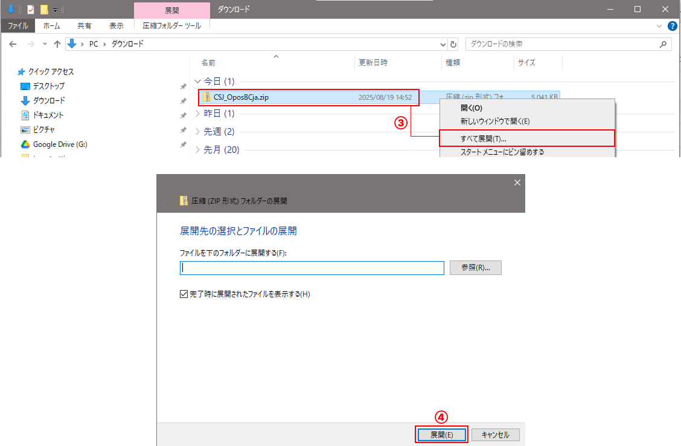Viewport: 681px width, 446px height.
Task: Expand the 昨日 (1) group
Action: pos(197,114)
